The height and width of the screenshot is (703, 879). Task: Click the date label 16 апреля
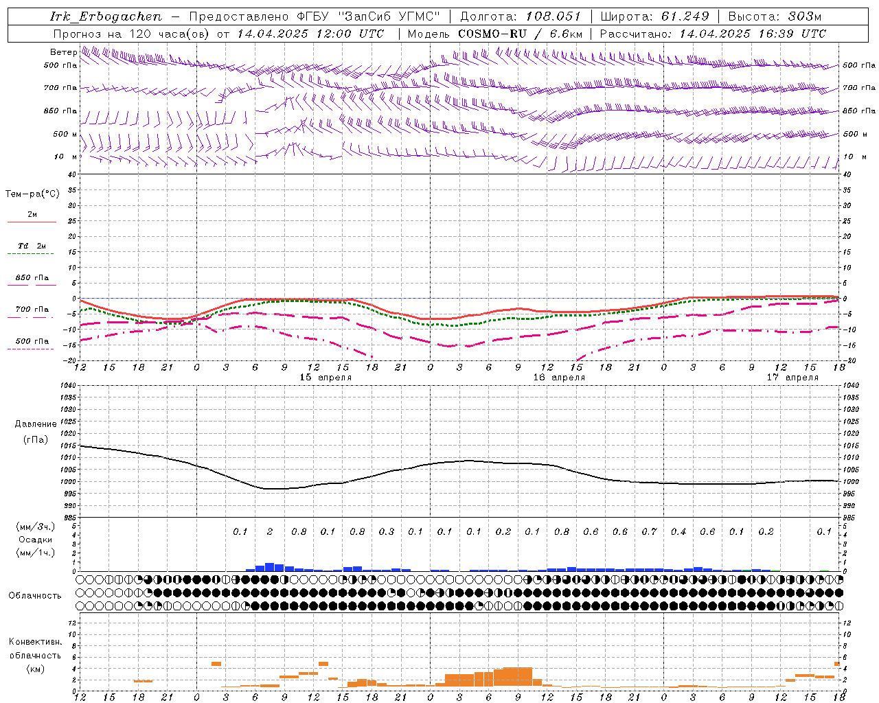tap(559, 378)
